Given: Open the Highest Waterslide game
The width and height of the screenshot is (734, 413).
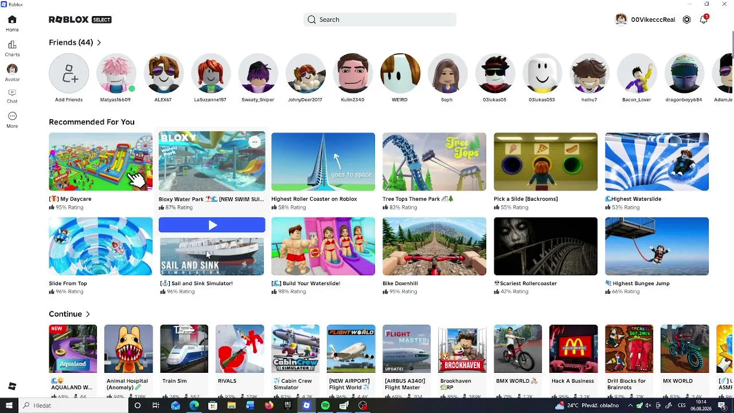Looking at the screenshot, I should [657, 162].
